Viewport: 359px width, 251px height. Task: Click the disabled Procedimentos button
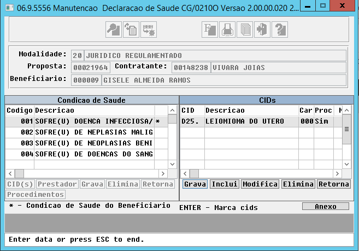pyautogui.click(x=36, y=194)
